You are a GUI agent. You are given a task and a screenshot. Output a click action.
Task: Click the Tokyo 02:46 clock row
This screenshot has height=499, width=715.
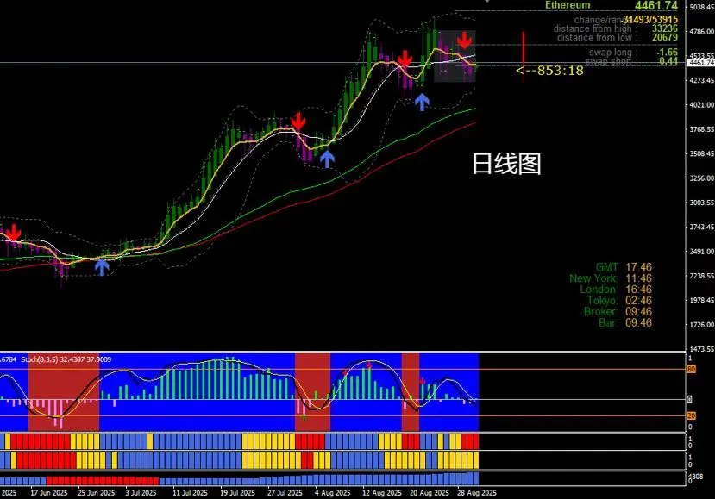pos(619,300)
